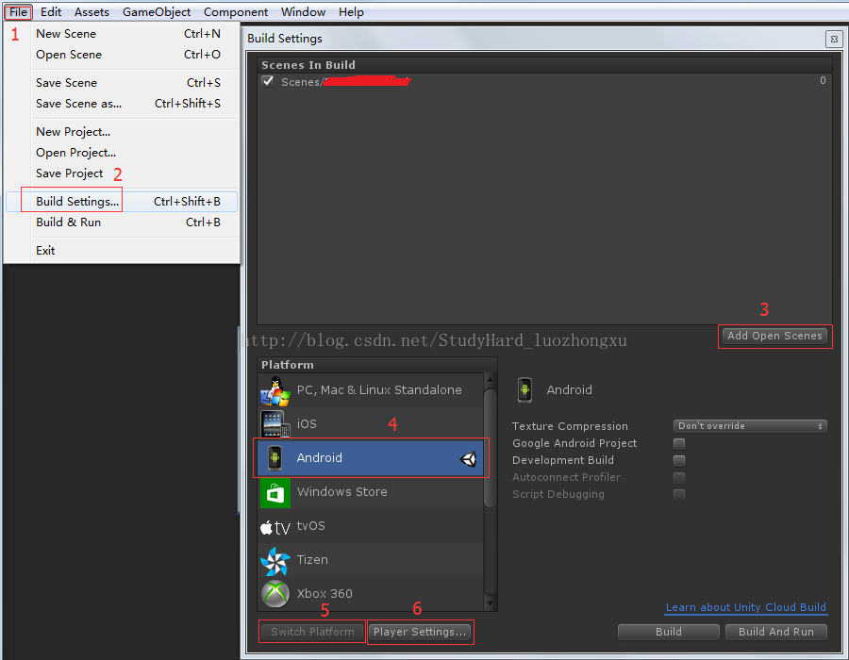This screenshot has width=849, height=660.
Task: Open Build Settings... from File menu
Action: coord(122,201)
